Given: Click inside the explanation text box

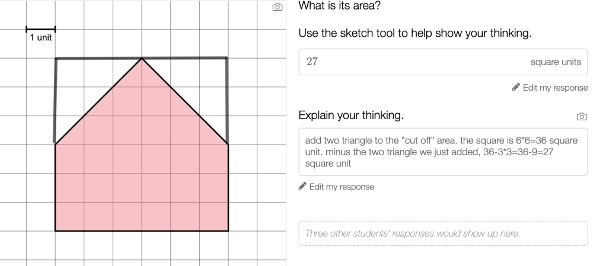Looking at the screenshot, I should [x=443, y=152].
